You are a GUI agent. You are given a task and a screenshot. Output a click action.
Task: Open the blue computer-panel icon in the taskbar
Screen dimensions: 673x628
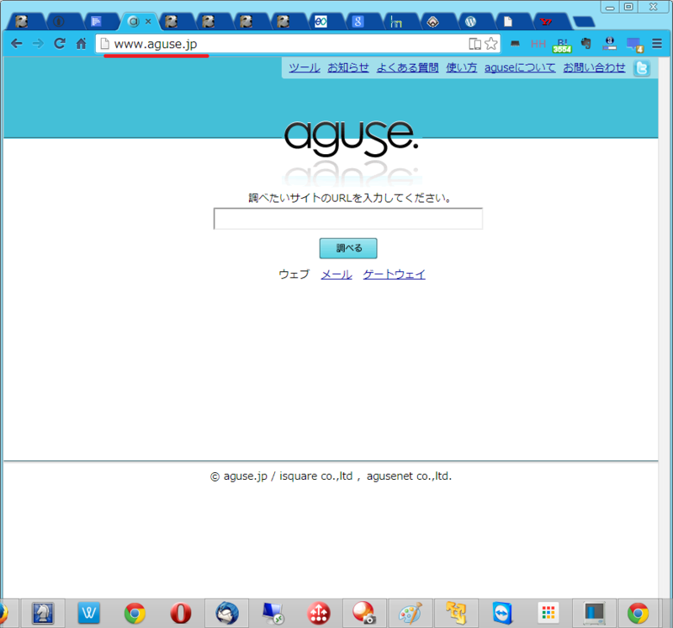[x=595, y=613]
